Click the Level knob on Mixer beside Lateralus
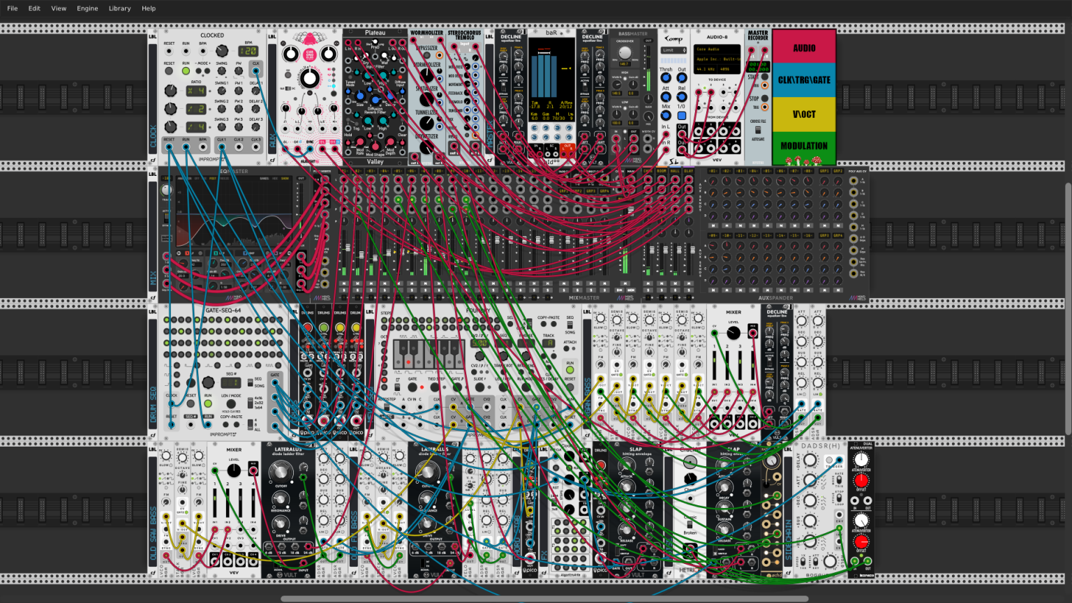 pos(234,470)
